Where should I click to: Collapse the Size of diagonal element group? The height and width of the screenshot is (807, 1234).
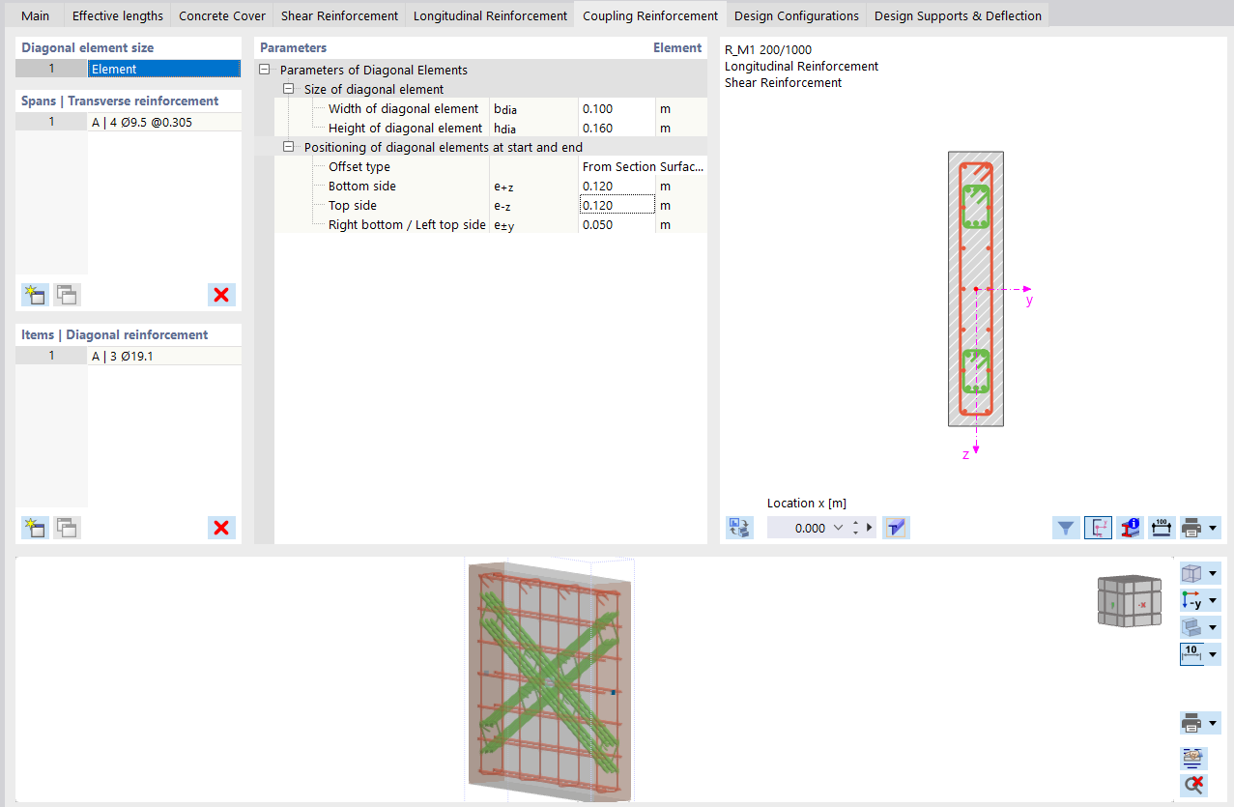[288, 89]
